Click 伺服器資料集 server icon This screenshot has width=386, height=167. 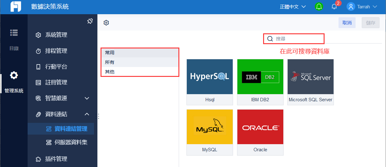pyautogui.click(x=49, y=142)
